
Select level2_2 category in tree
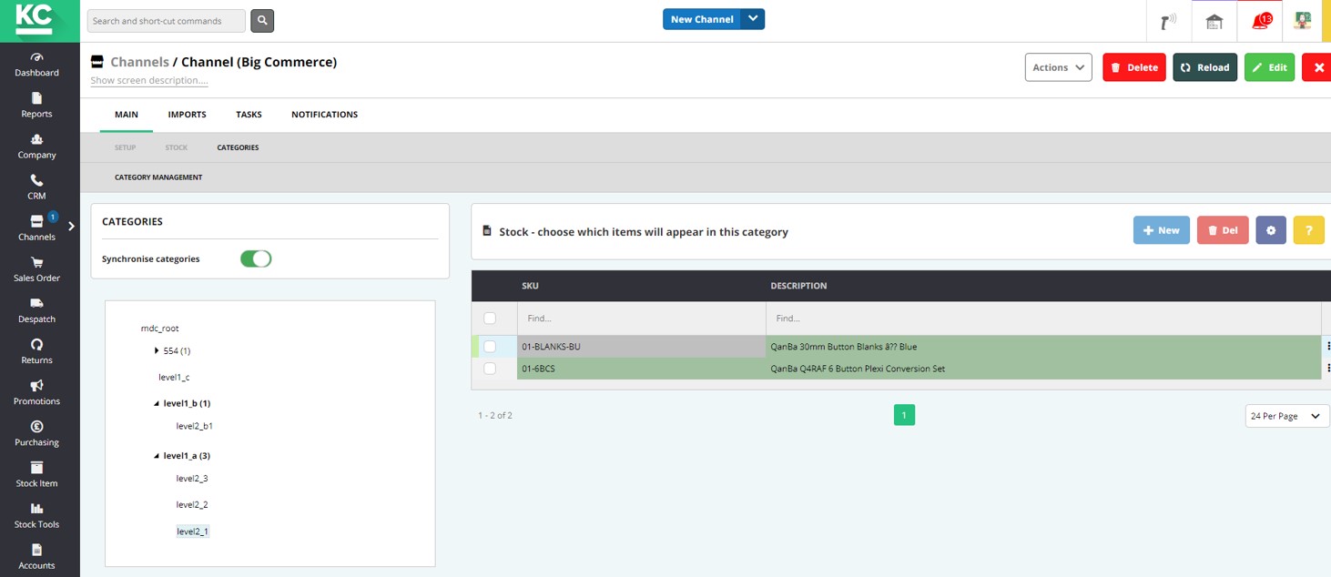192,505
